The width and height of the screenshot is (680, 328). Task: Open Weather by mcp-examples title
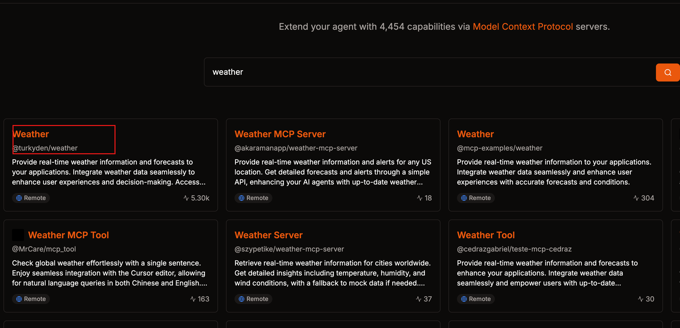[475, 134]
